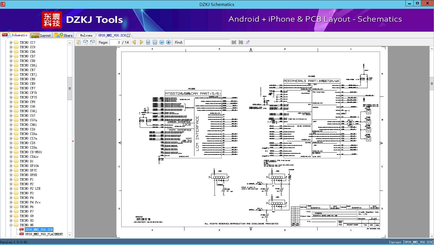Click the page number input field
434x245 pixels.
(115, 42)
